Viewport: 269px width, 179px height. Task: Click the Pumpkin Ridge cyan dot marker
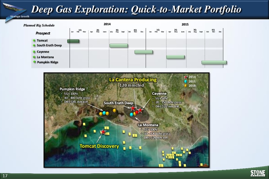click(x=104, y=113)
